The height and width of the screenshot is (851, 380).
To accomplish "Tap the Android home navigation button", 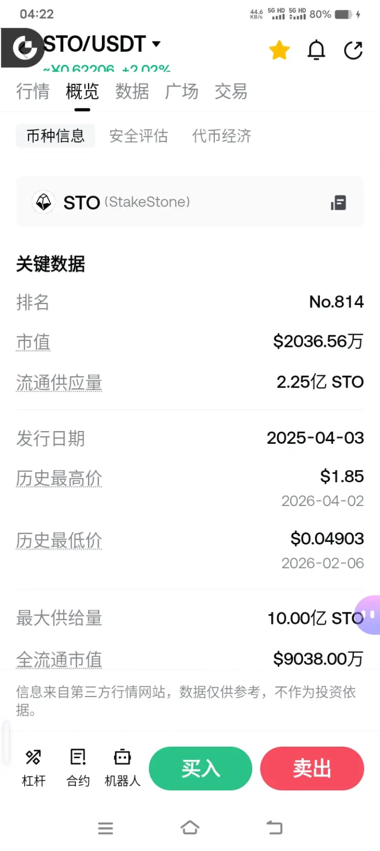I will [190, 828].
